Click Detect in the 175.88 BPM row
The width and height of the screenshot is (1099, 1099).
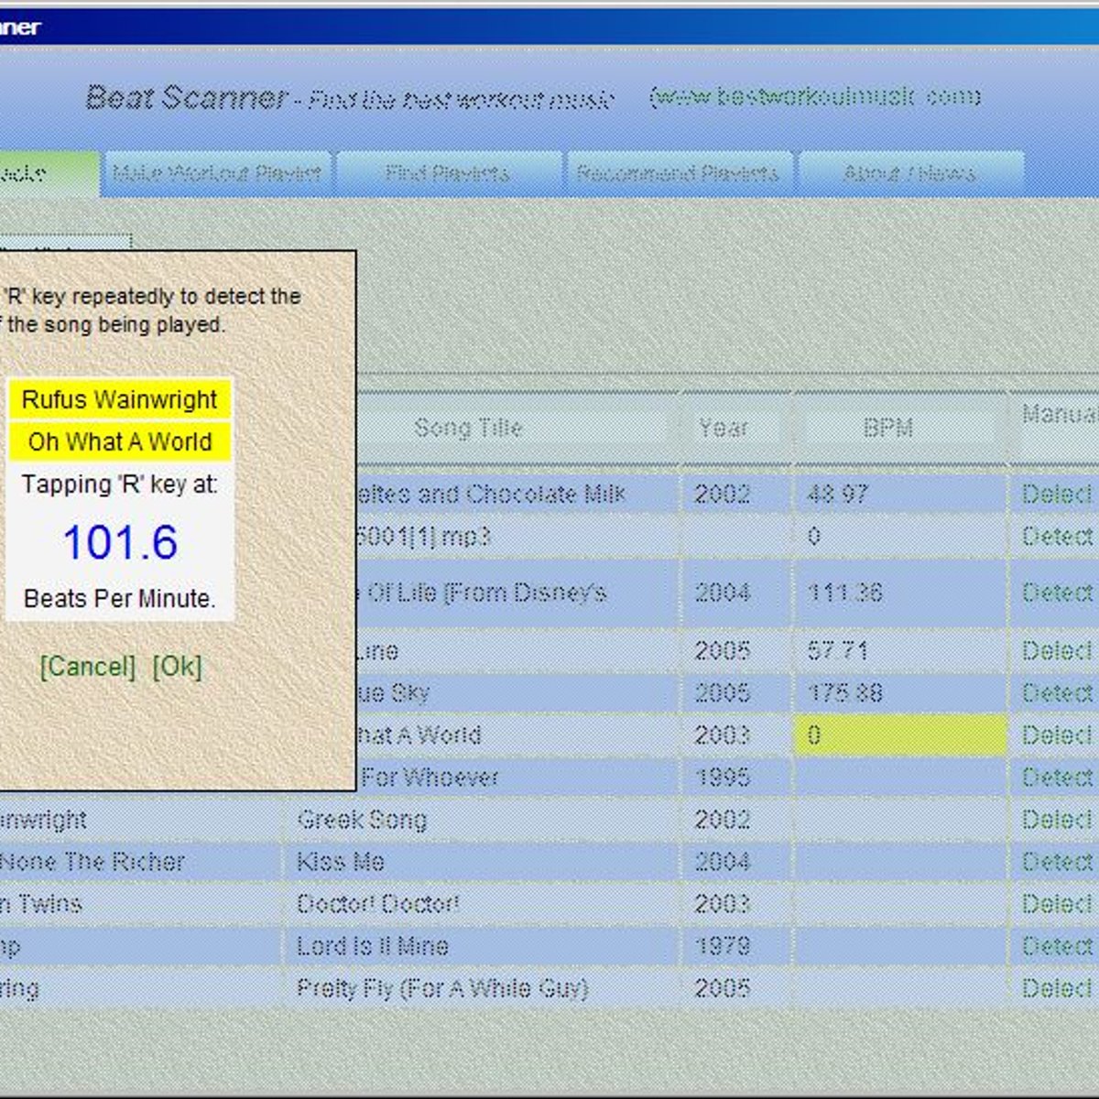tap(1057, 692)
